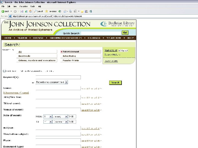Viewport: 198px width, 148px height.
Task: Toggle the limit to scanned documents checkbox
Action: click(4, 71)
